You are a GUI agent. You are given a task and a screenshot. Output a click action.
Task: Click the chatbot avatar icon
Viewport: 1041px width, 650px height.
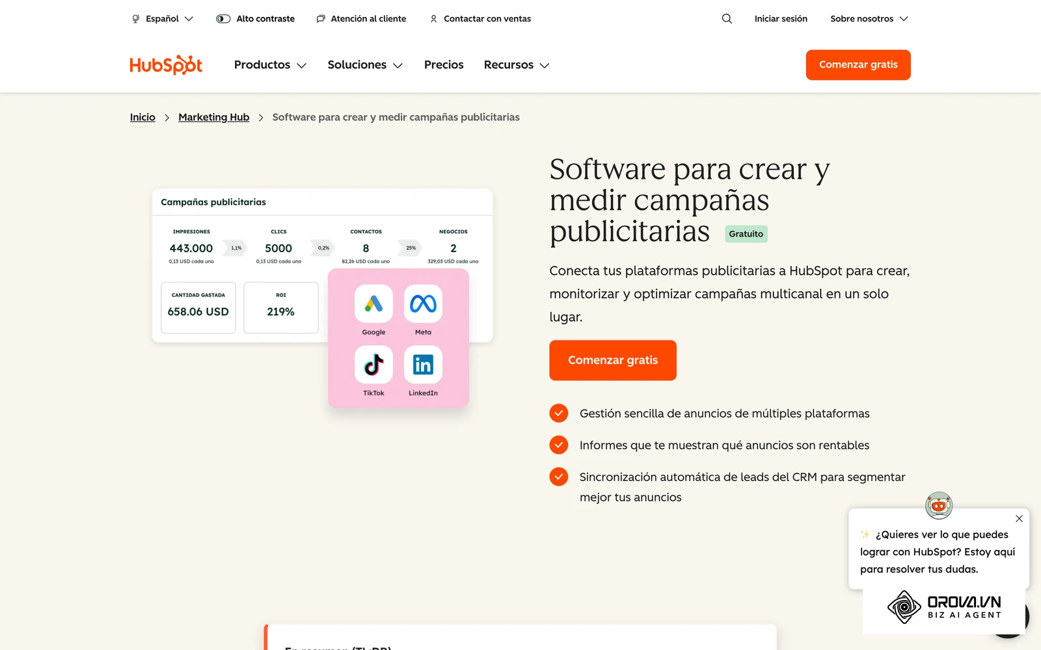[939, 505]
